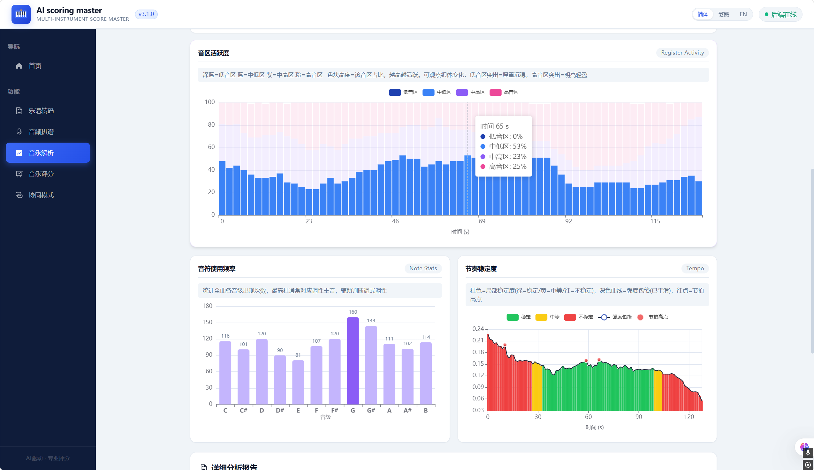Toggle 低音区 legend series in register chart
This screenshot has height=470, width=814.
point(403,92)
